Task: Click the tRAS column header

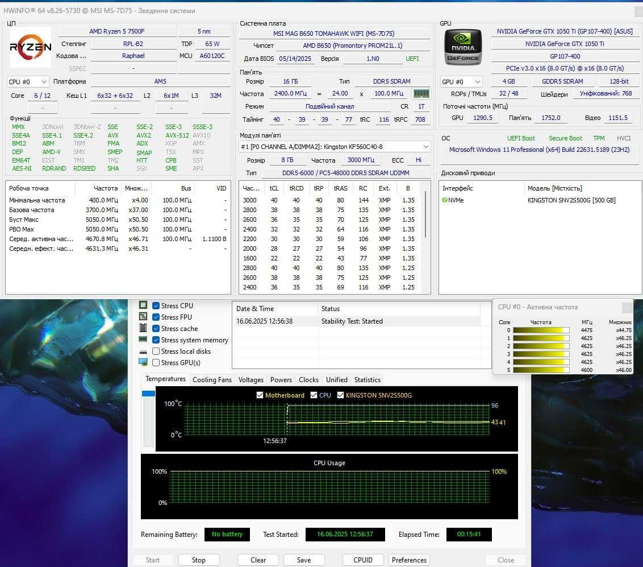Action: coord(340,188)
